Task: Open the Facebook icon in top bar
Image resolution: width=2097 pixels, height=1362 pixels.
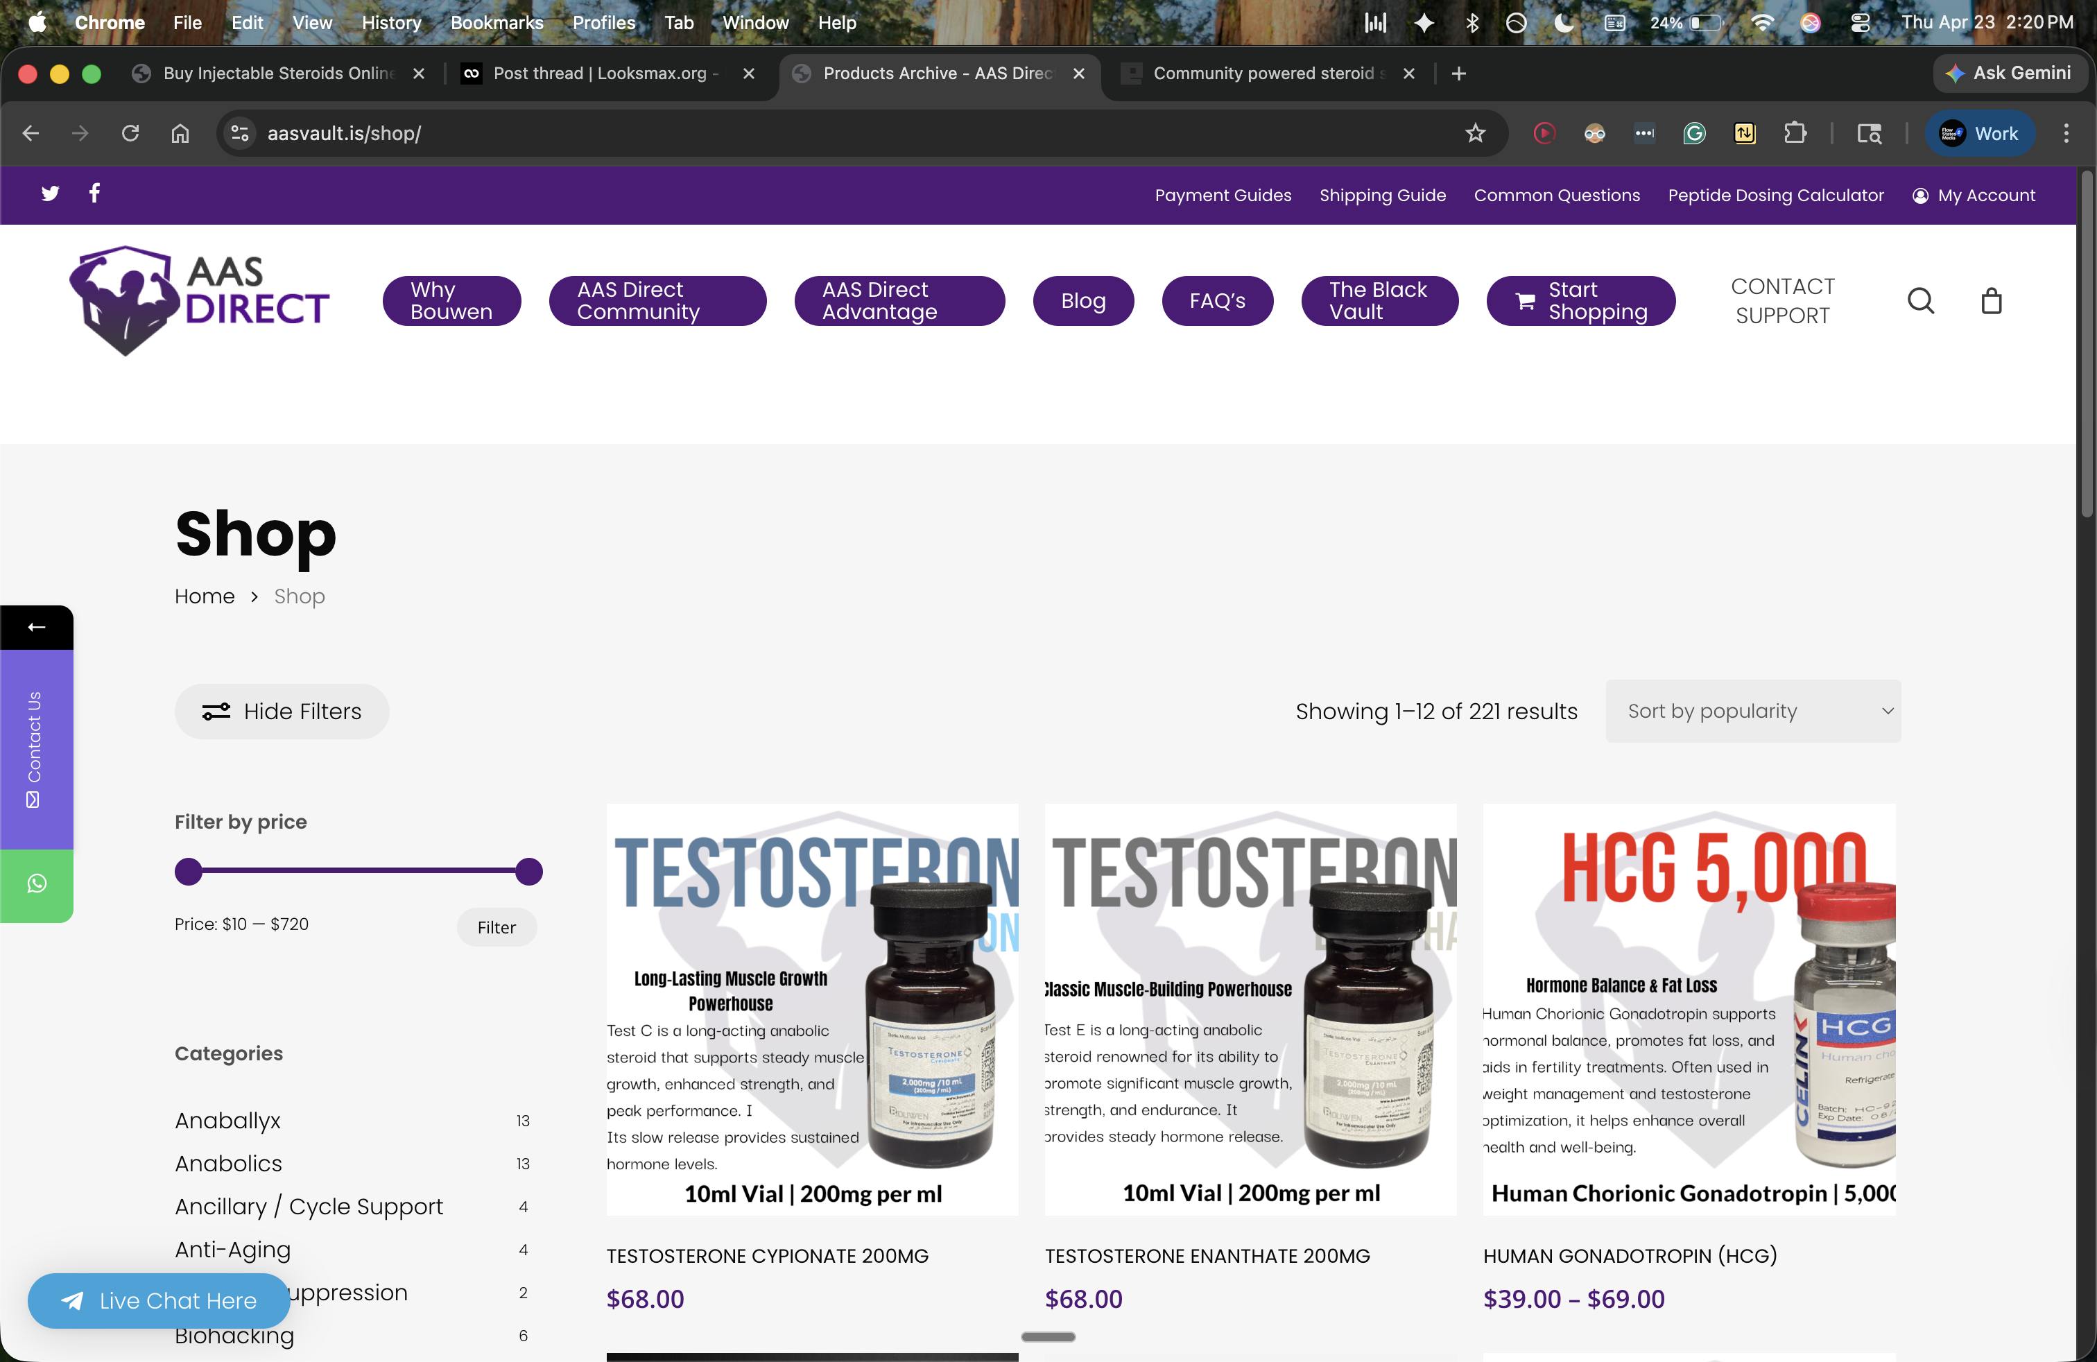Action: 94,193
